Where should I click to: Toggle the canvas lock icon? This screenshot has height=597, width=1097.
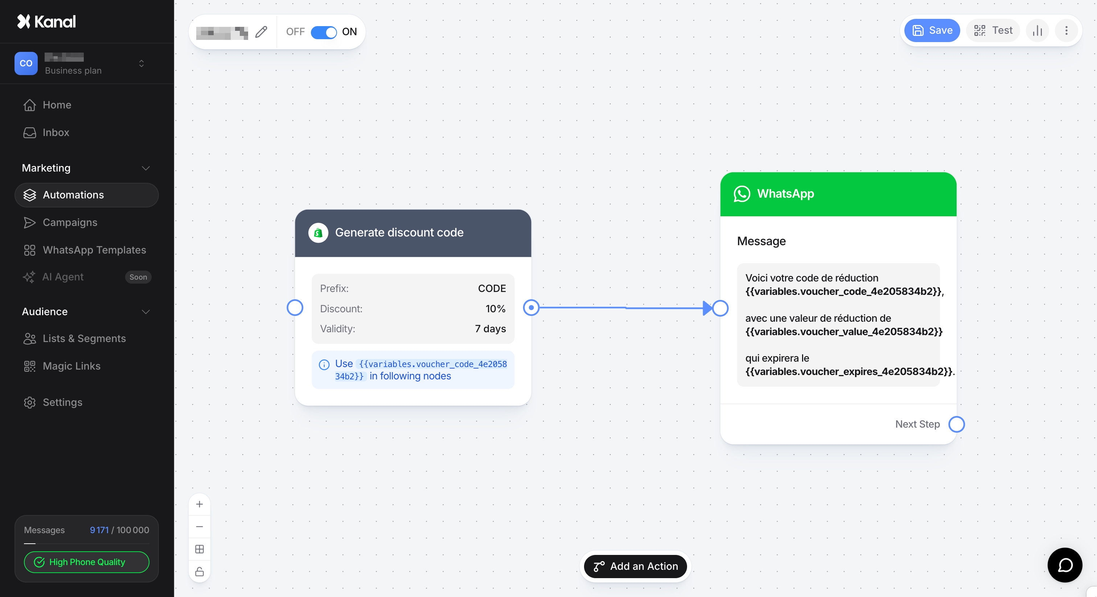(x=199, y=572)
